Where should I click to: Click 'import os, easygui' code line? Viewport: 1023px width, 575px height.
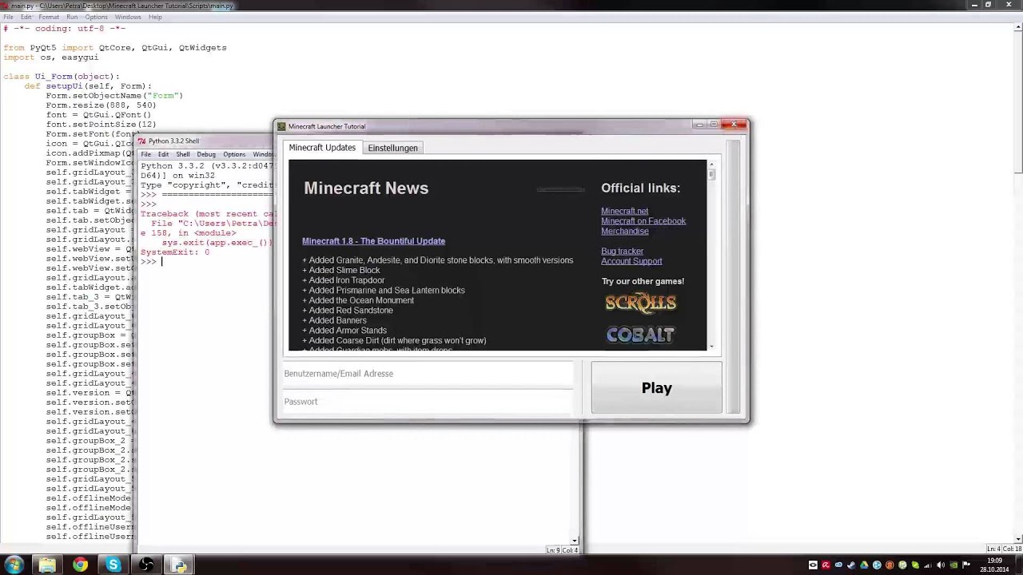click(x=51, y=57)
